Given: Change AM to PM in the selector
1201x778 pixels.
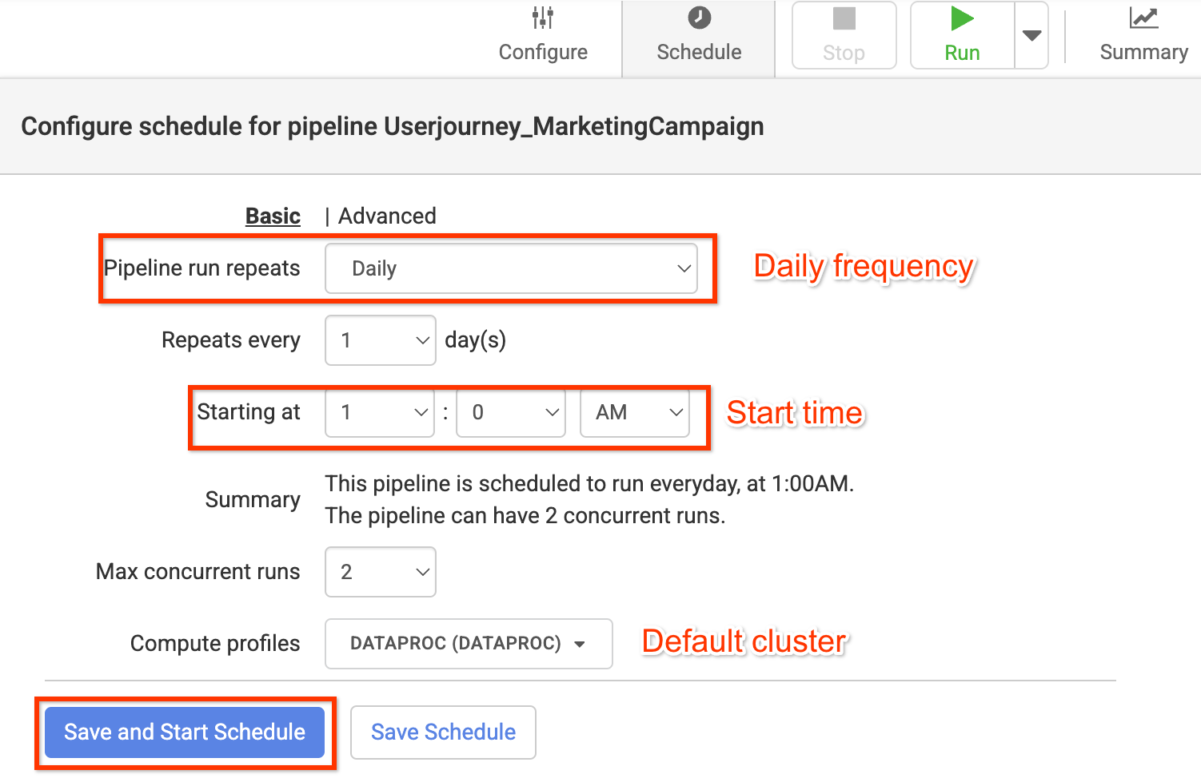Looking at the screenshot, I should (635, 413).
